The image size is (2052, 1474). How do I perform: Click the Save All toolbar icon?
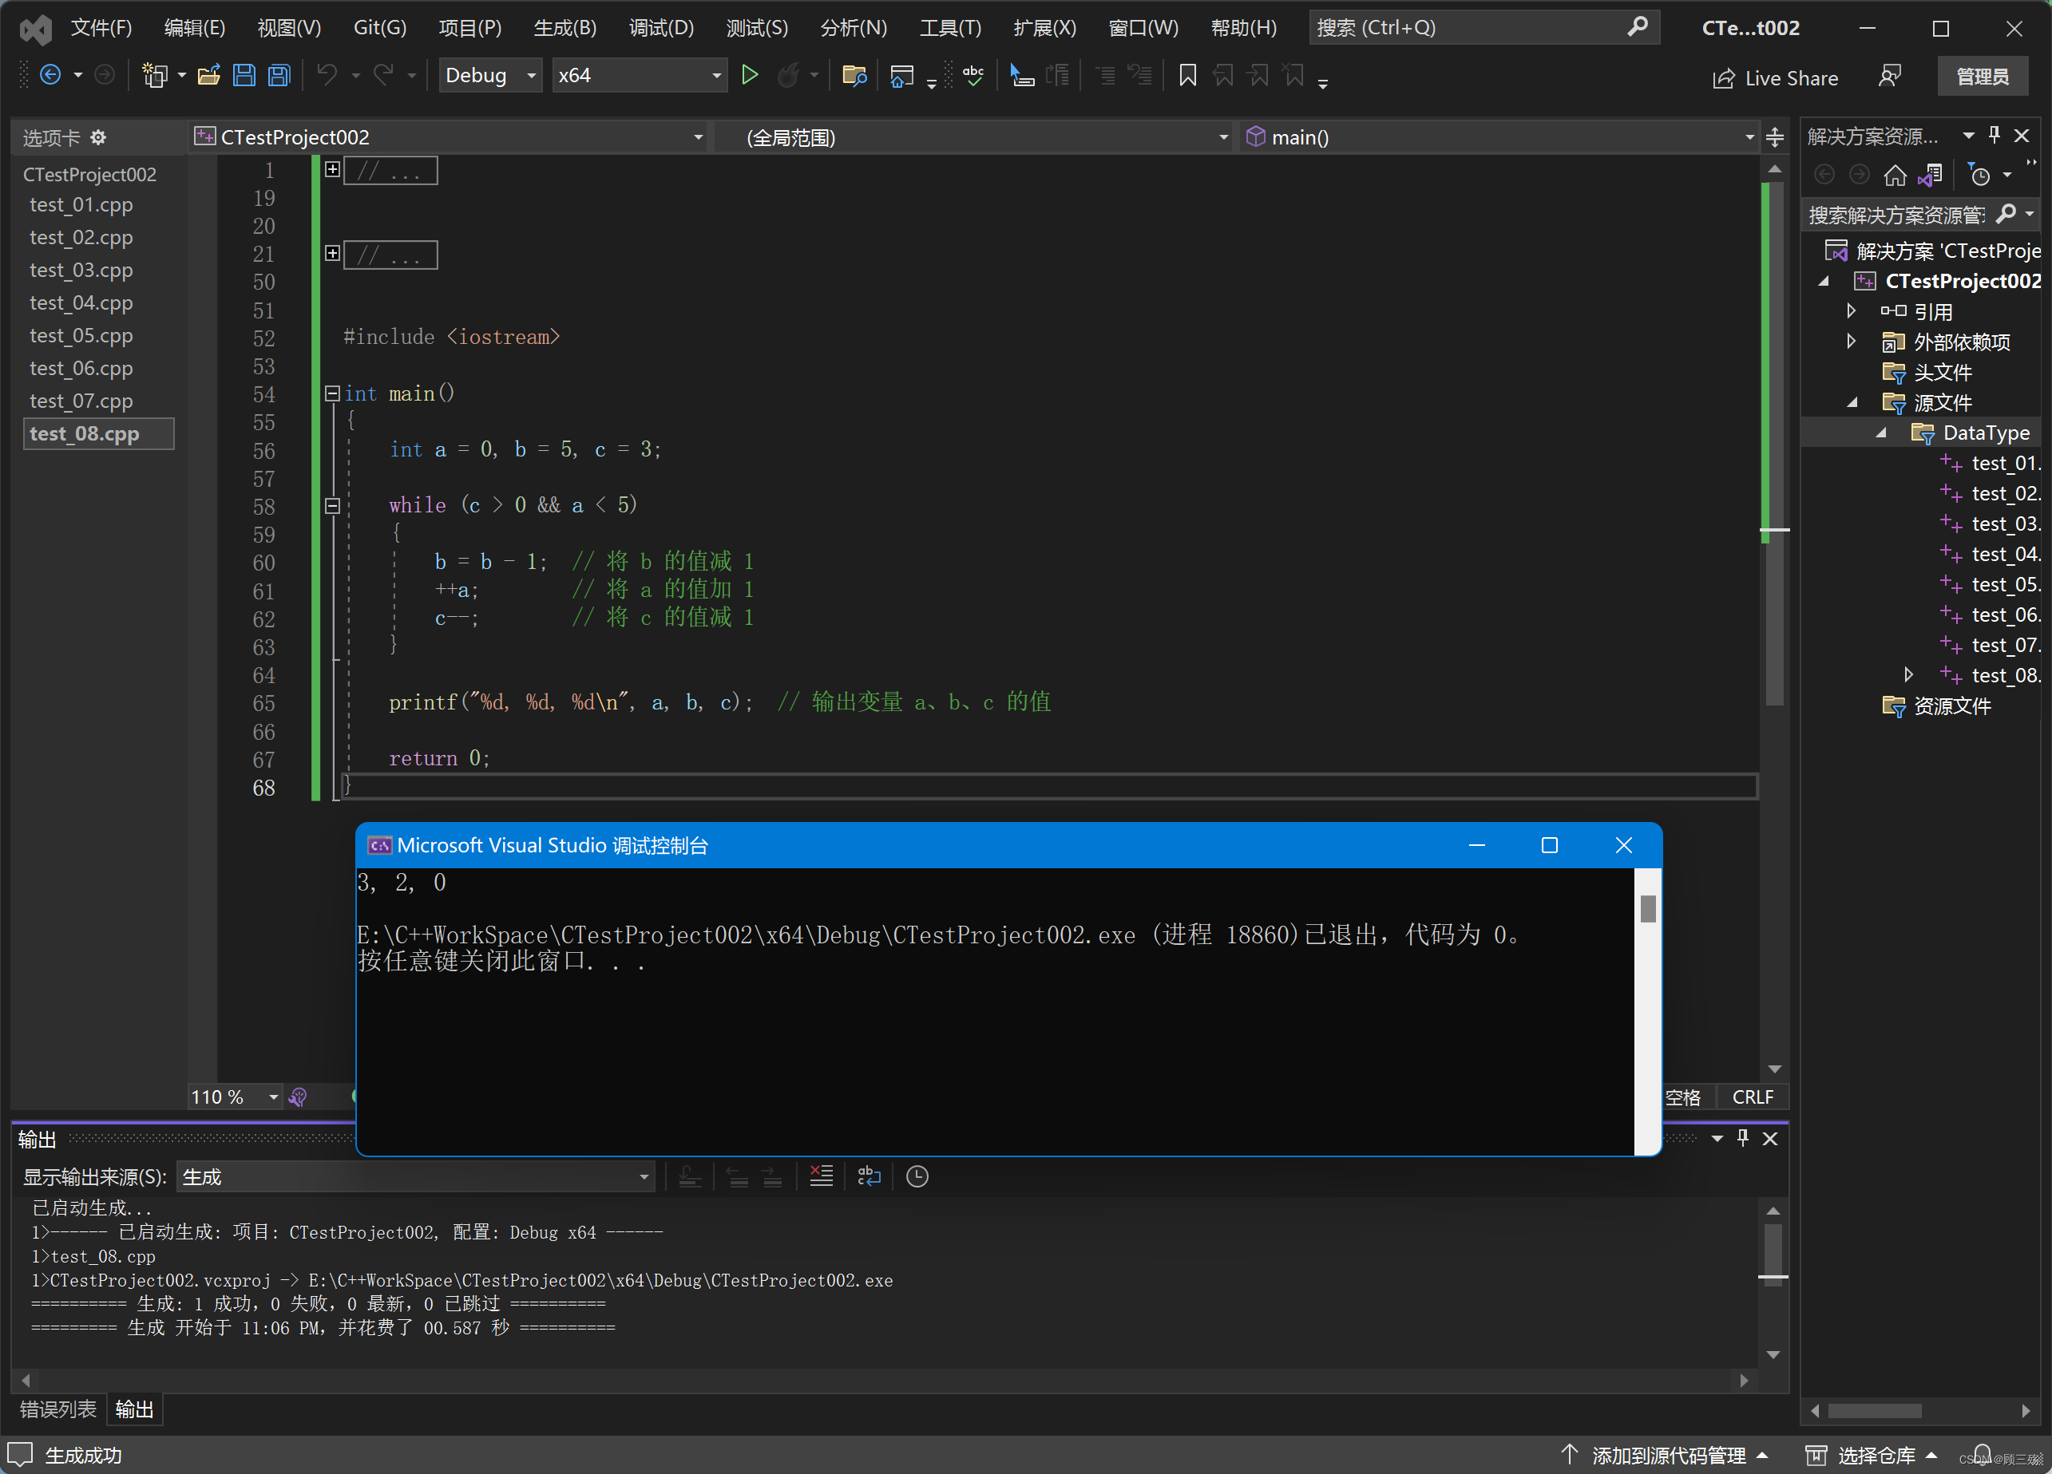coord(279,75)
